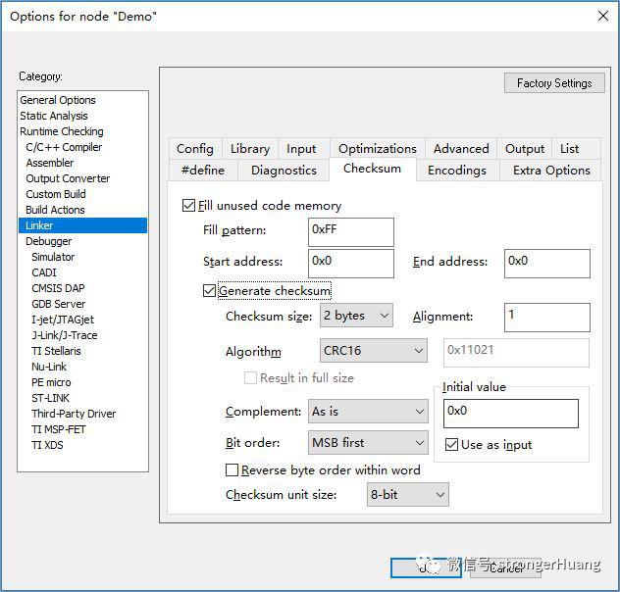Close the Options for node dialog
The width and height of the screenshot is (620, 592).
pyautogui.click(x=603, y=16)
